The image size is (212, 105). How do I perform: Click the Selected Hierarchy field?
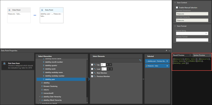[x=192, y=20]
